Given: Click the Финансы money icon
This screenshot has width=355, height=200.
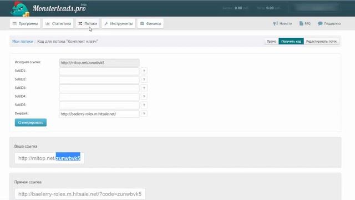Looking at the screenshot, I should [x=142, y=23].
